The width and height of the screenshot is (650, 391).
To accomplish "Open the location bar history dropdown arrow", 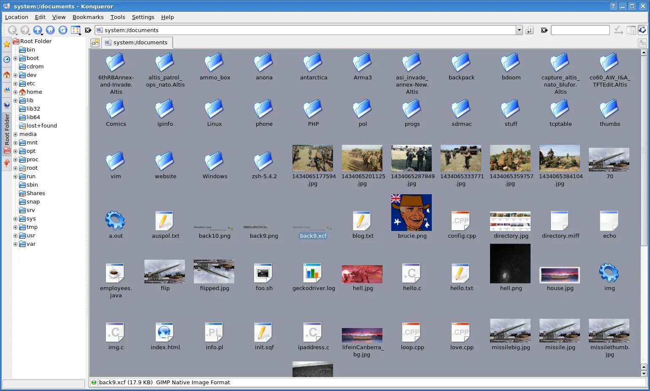I will 519,30.
